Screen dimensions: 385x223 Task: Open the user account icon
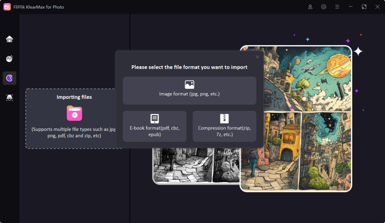click(310, 7)
